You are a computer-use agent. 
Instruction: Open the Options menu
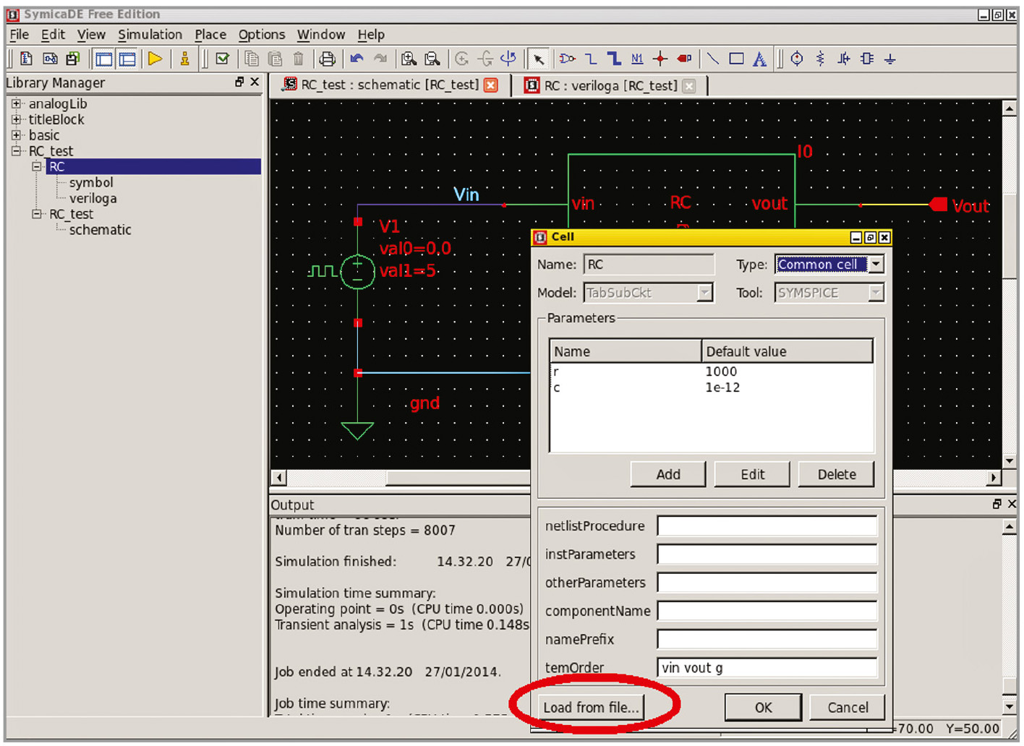(x=262, y=35)
